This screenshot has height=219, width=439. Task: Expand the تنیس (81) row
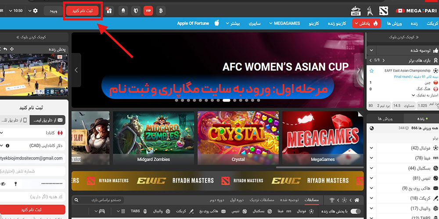coord(371,178)
